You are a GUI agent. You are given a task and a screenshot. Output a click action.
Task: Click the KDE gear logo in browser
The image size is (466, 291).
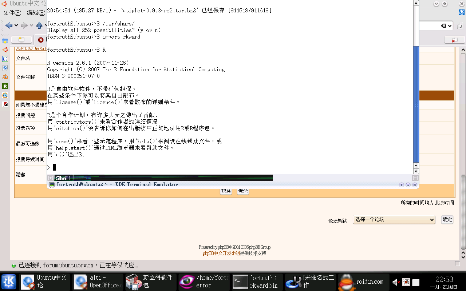tap(461, 13)
